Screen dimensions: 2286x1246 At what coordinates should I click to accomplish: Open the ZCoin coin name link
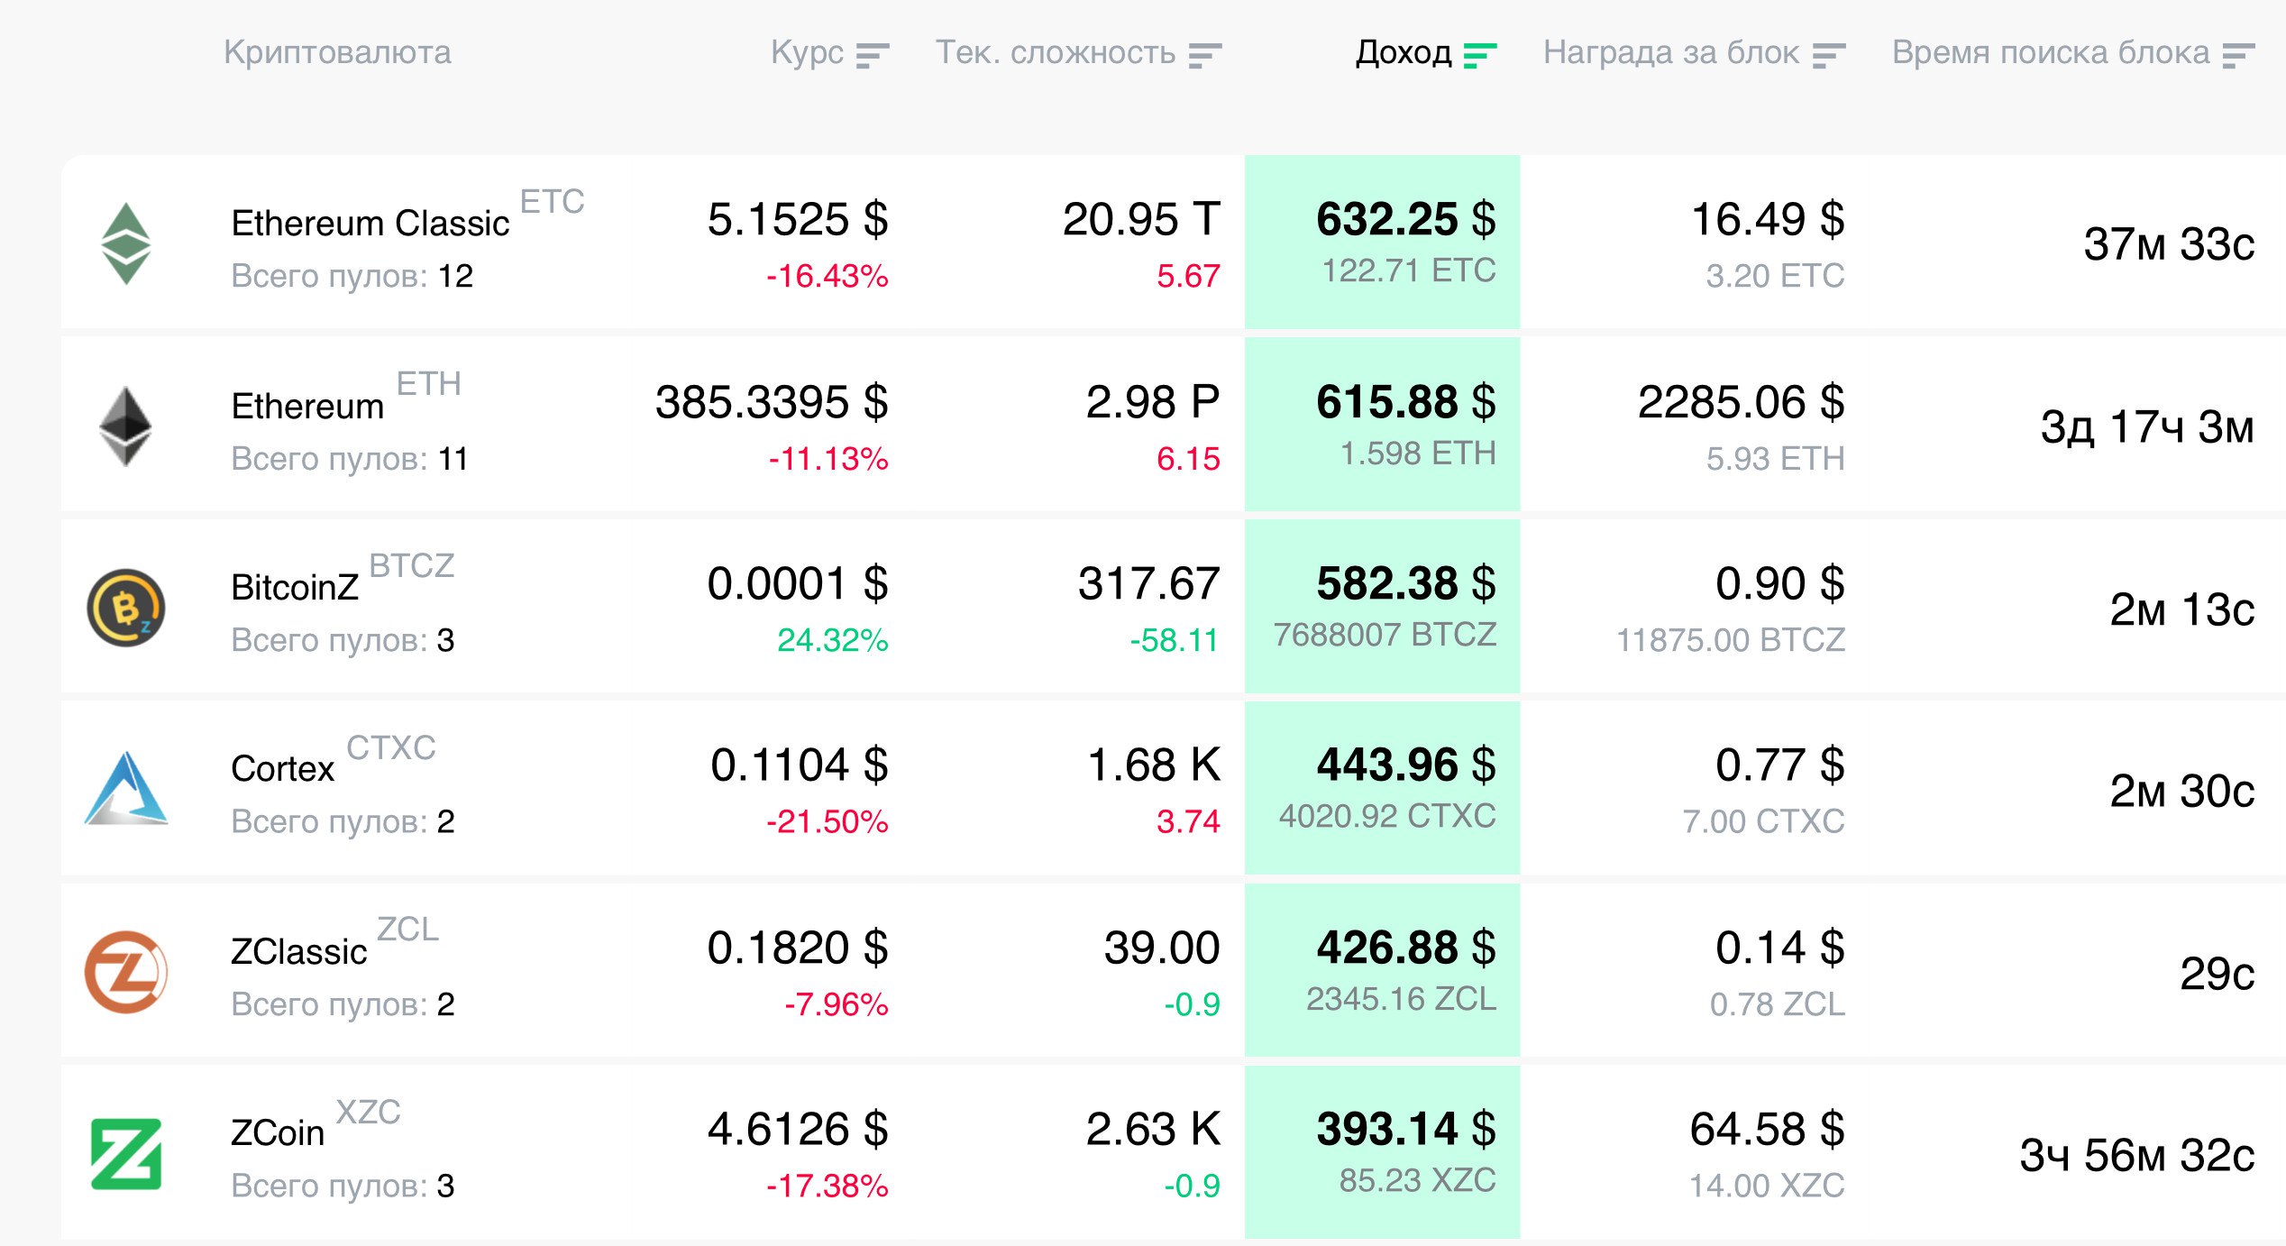point(278,1132)
